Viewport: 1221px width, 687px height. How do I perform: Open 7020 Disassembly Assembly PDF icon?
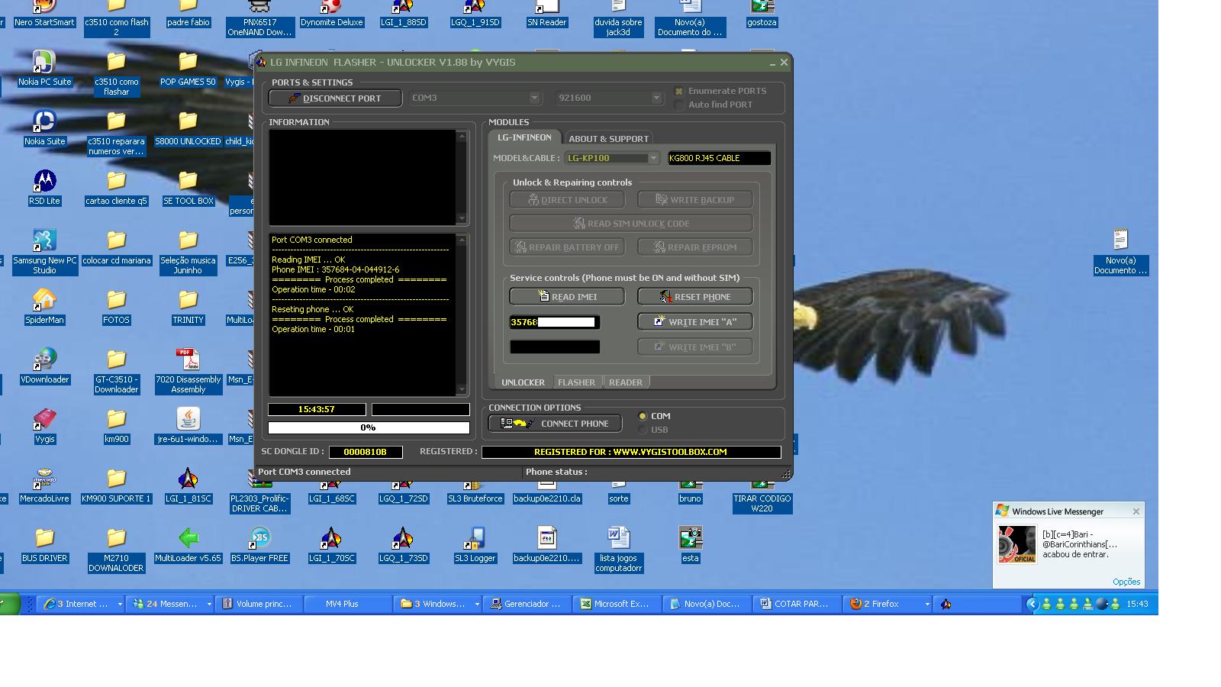(x=188, y=360)
